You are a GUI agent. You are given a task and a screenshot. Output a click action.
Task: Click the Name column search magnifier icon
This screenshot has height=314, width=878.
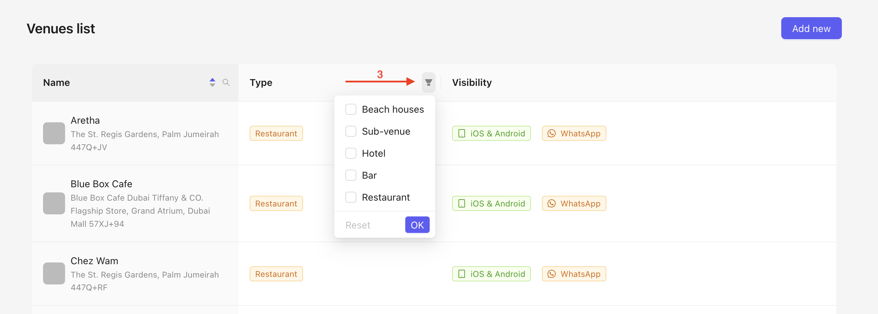pyautogui.click(x=226, y=82)
